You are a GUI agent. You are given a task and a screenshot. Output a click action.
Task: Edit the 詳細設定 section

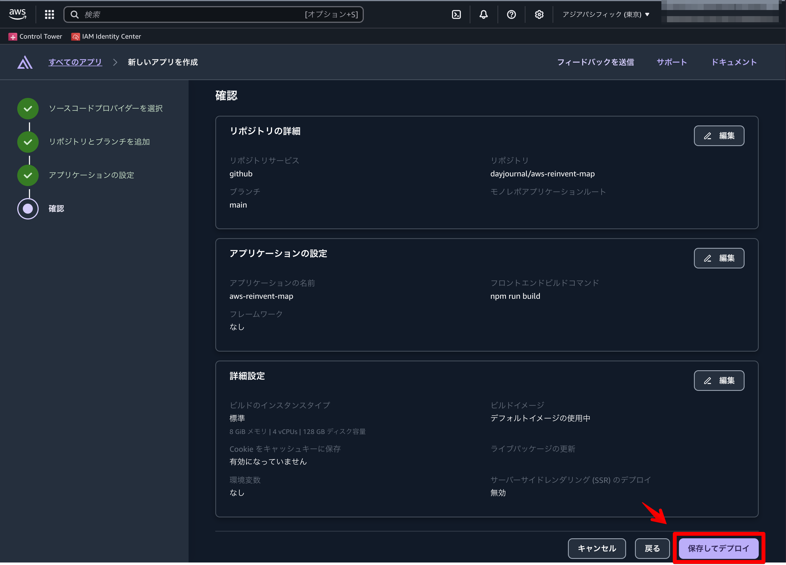click(x=719, y=381)
